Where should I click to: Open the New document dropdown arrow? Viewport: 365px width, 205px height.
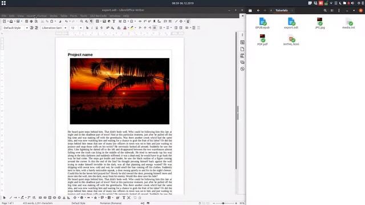point(7,22)
